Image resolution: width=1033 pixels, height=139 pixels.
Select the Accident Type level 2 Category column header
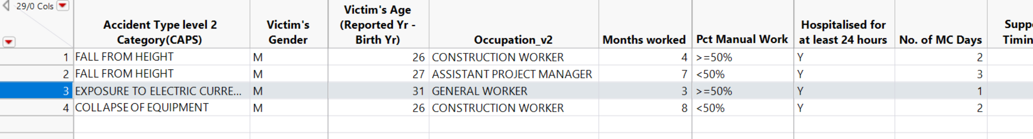pos(160,32)
